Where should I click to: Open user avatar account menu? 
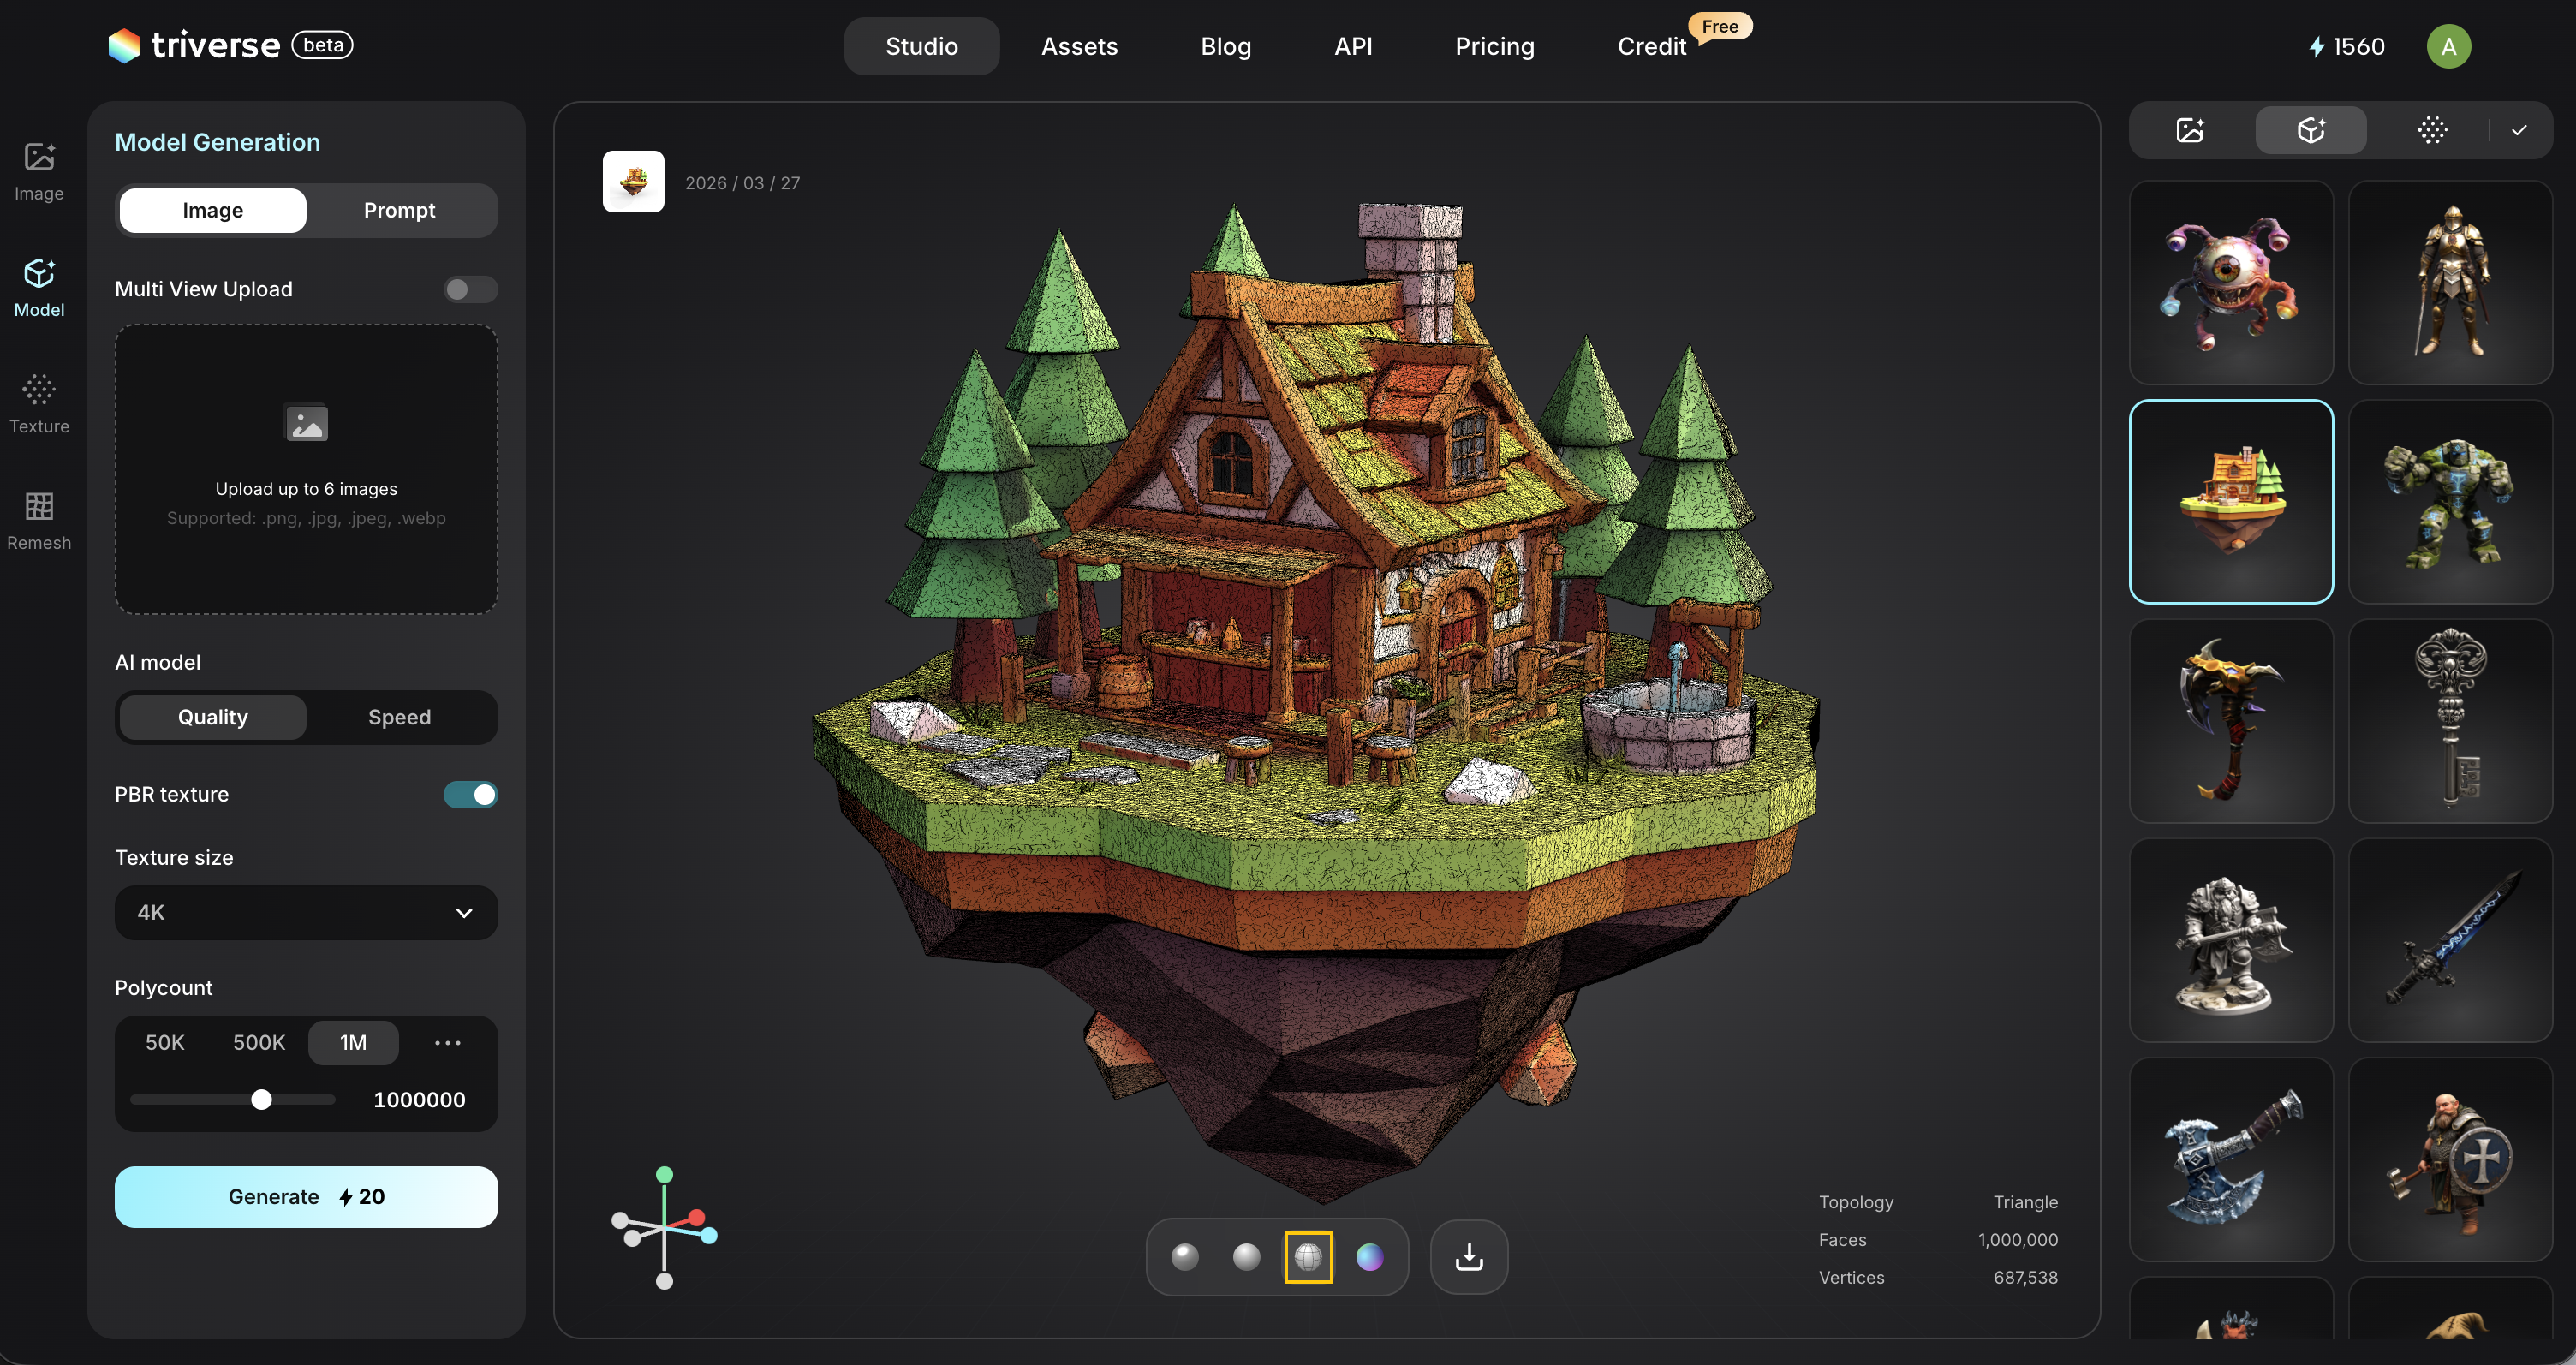pos(2448,47)
